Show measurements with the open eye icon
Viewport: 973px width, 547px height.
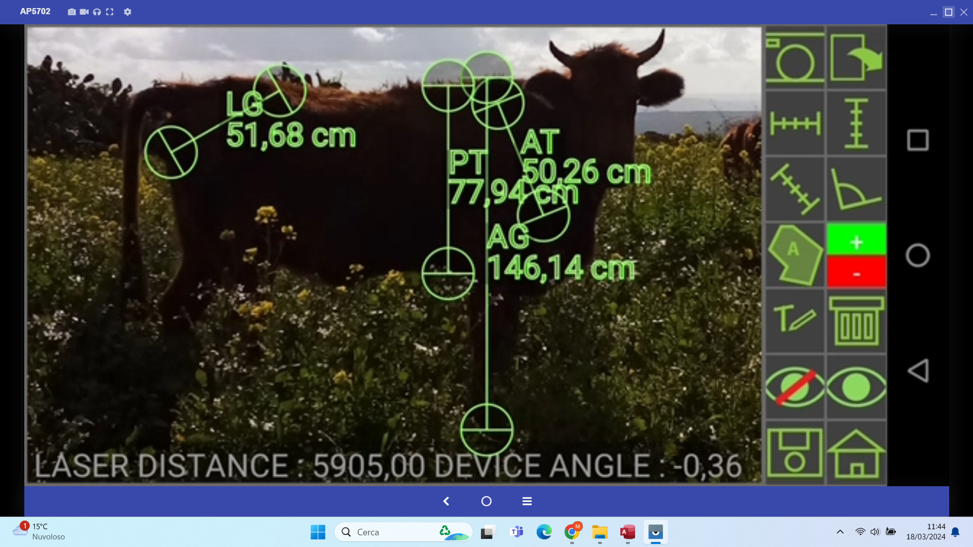[856, 387]
